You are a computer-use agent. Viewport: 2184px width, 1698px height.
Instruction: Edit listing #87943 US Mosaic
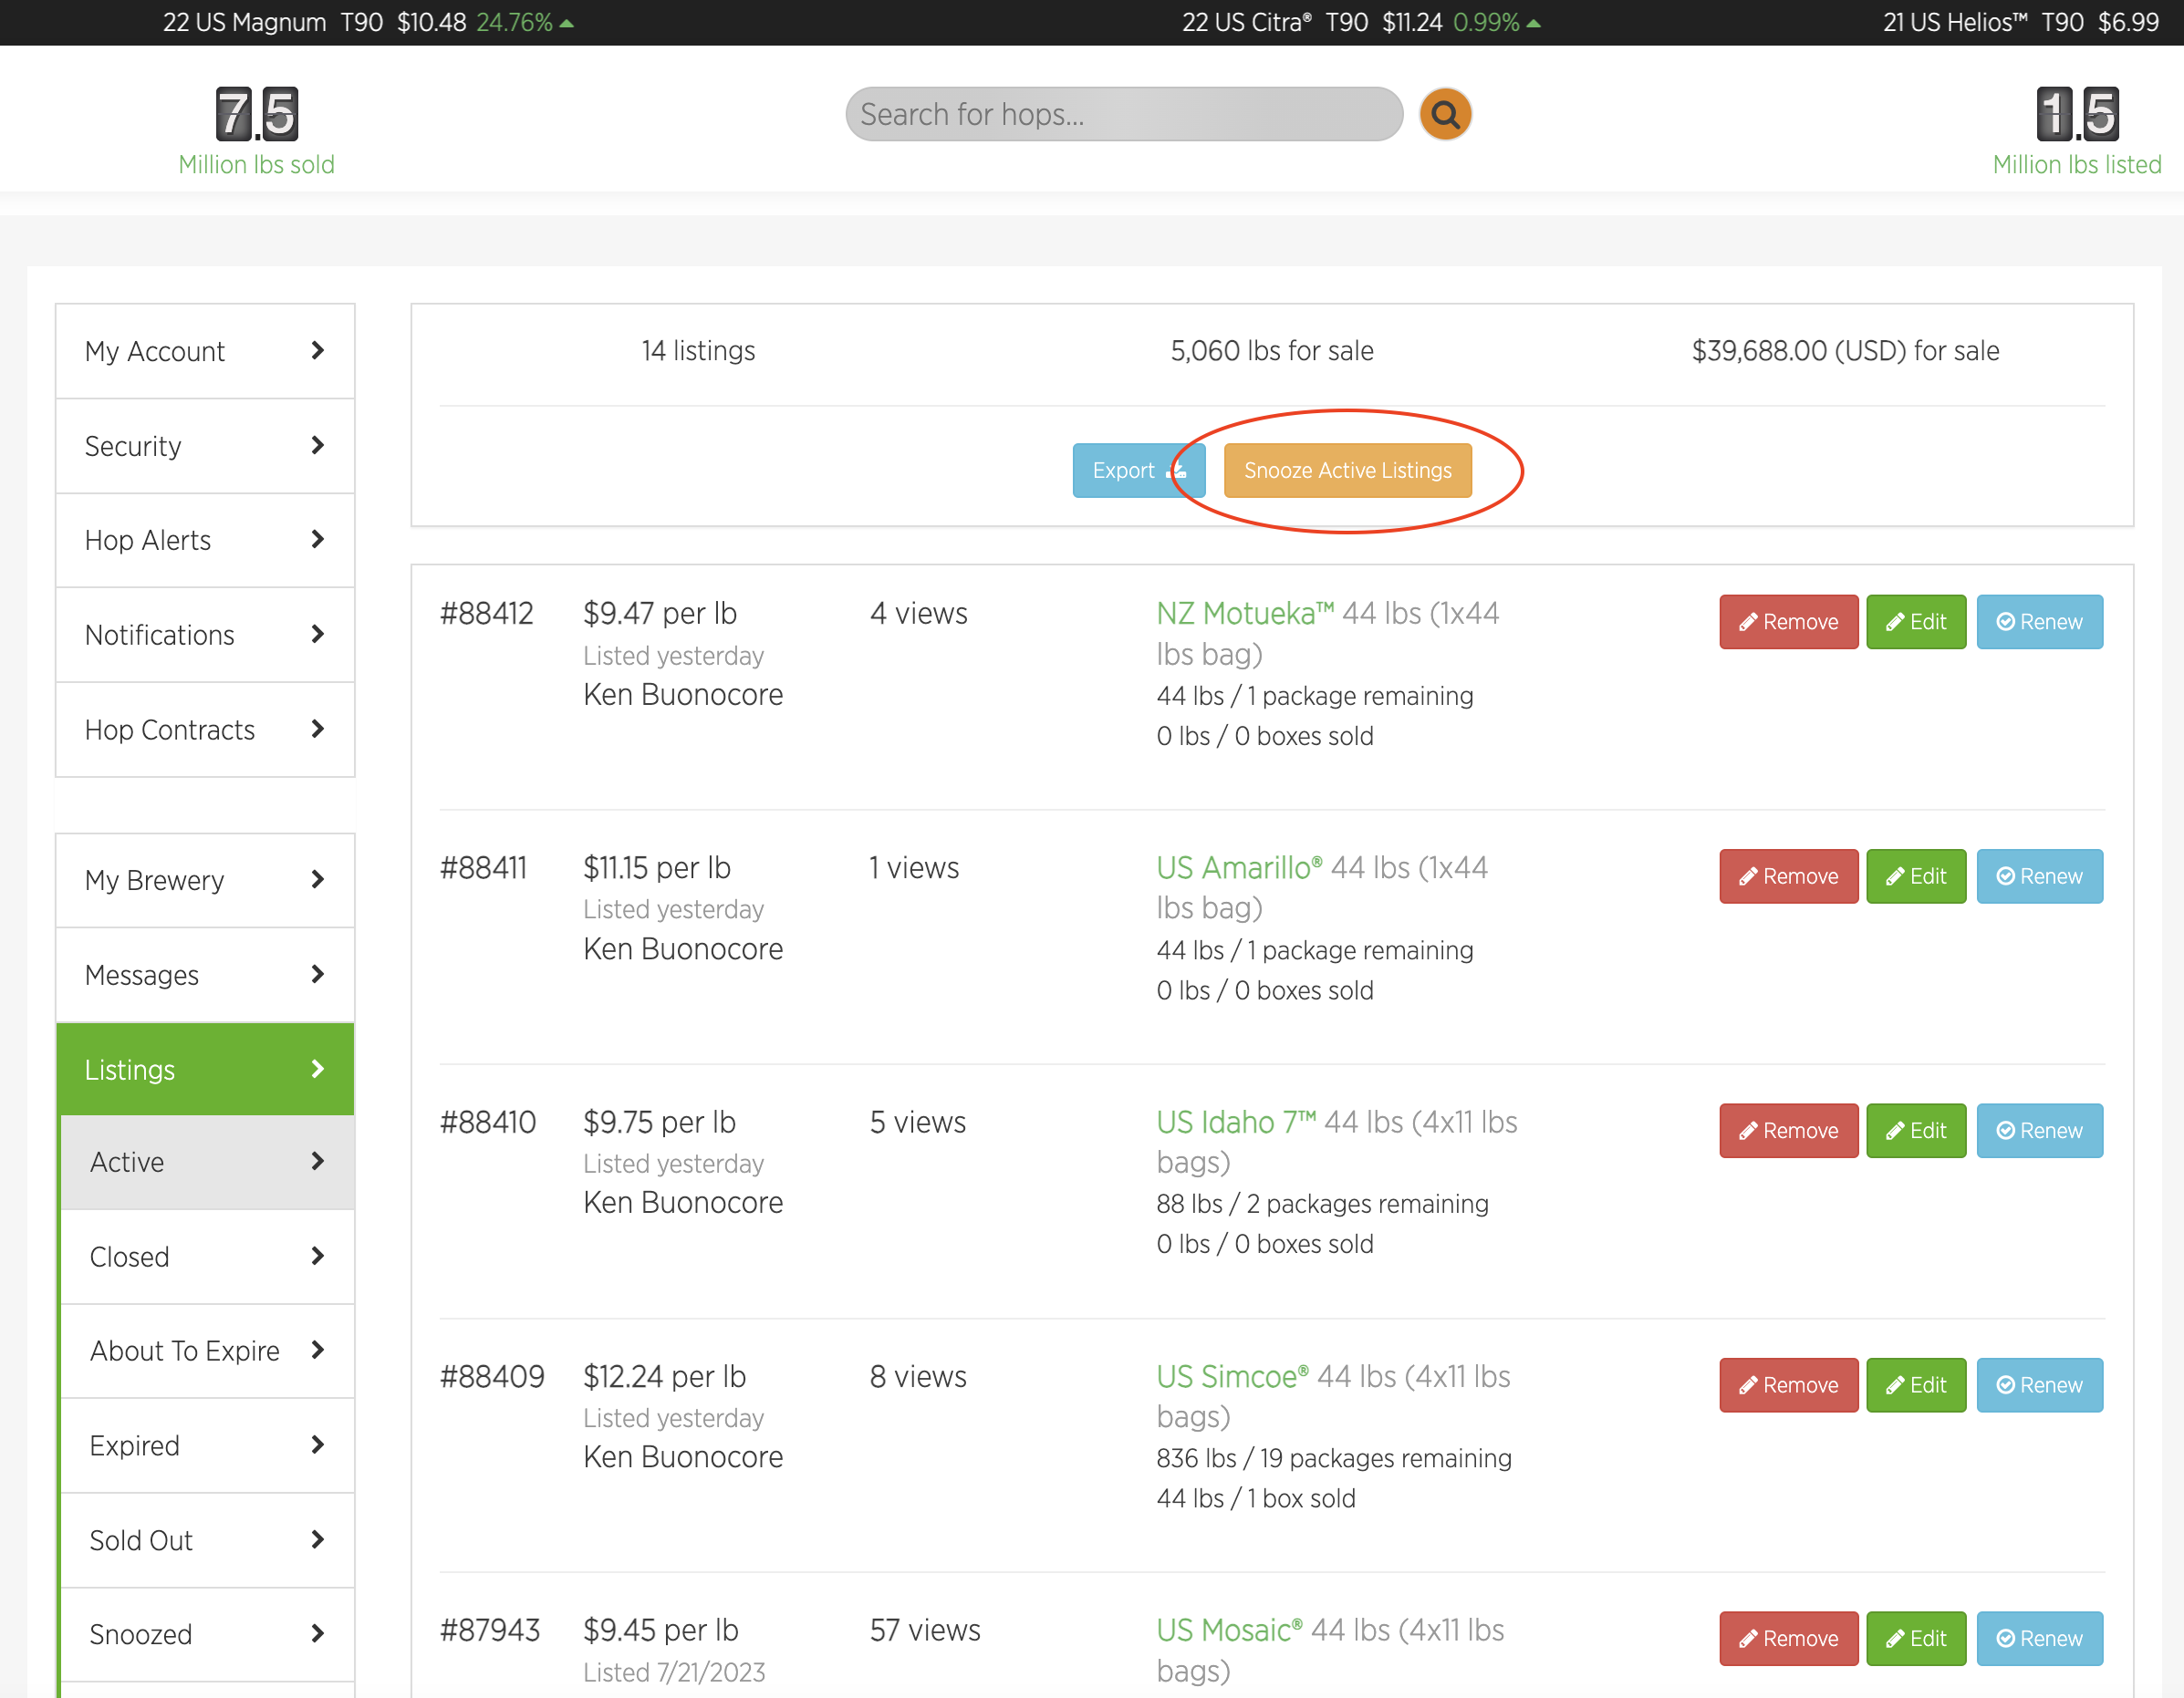[x=1916, y=1639]
